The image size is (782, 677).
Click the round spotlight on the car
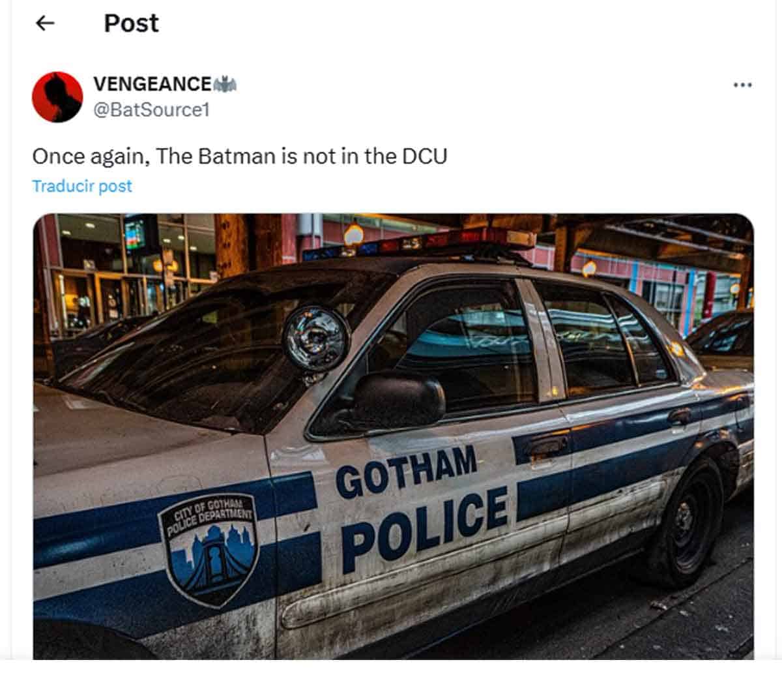(x=316, y=339)
